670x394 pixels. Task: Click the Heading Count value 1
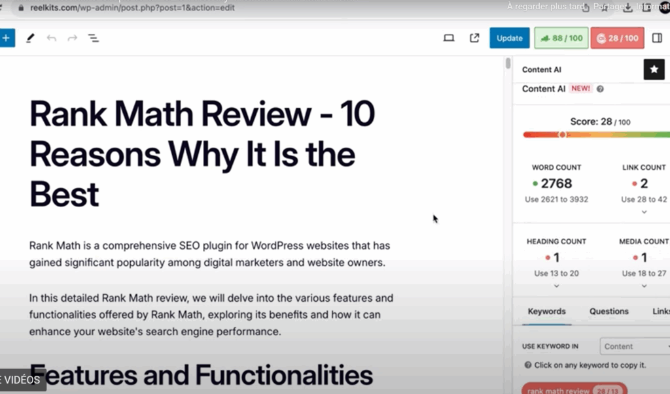(556, 257)
